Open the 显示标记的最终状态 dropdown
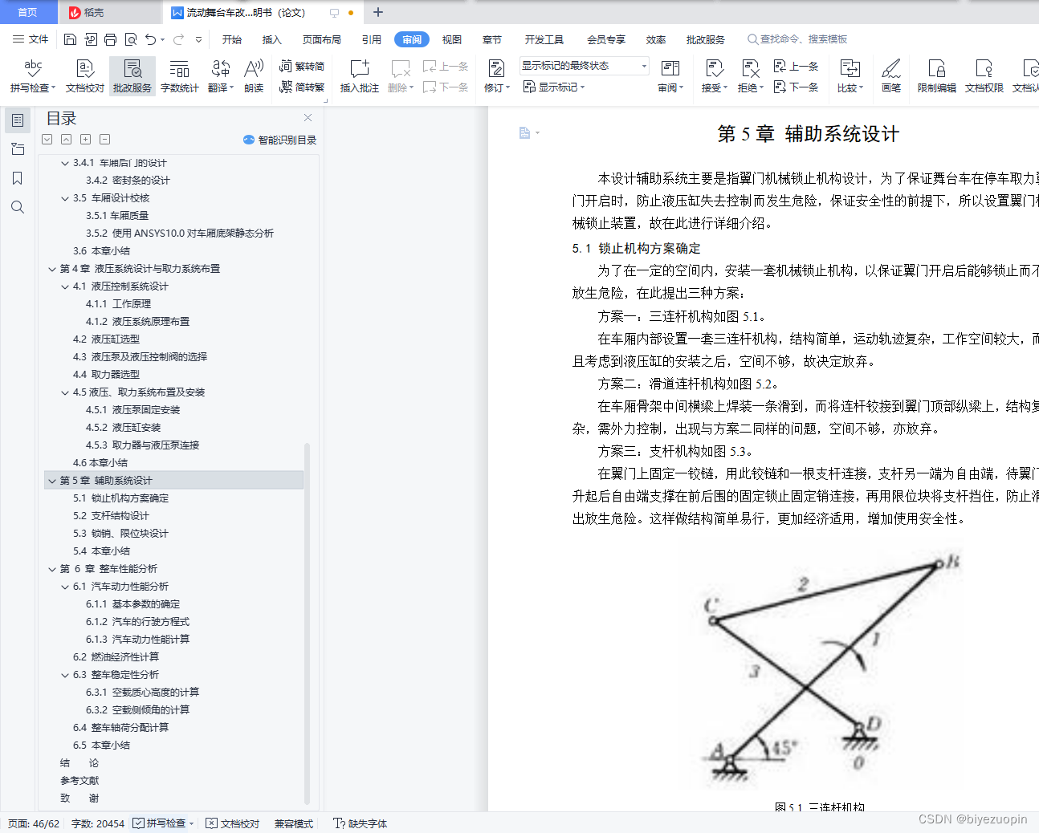Screen dimensions: 1039x833 click(584, 66)
